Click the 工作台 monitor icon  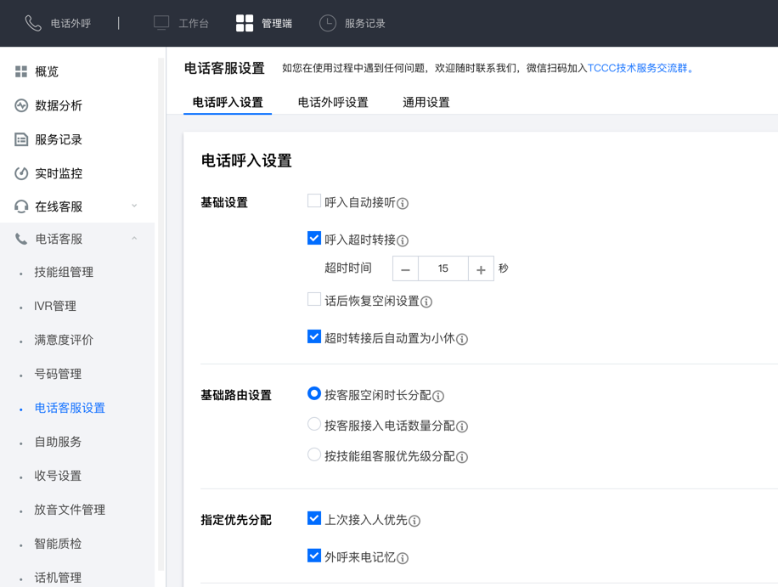point(161,23)
